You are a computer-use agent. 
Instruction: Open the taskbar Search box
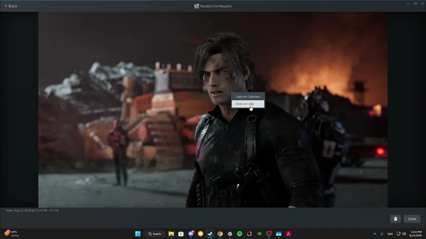click(x=155, y=234)
